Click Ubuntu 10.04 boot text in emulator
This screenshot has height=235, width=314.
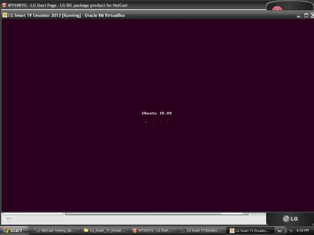click(157, 113)
